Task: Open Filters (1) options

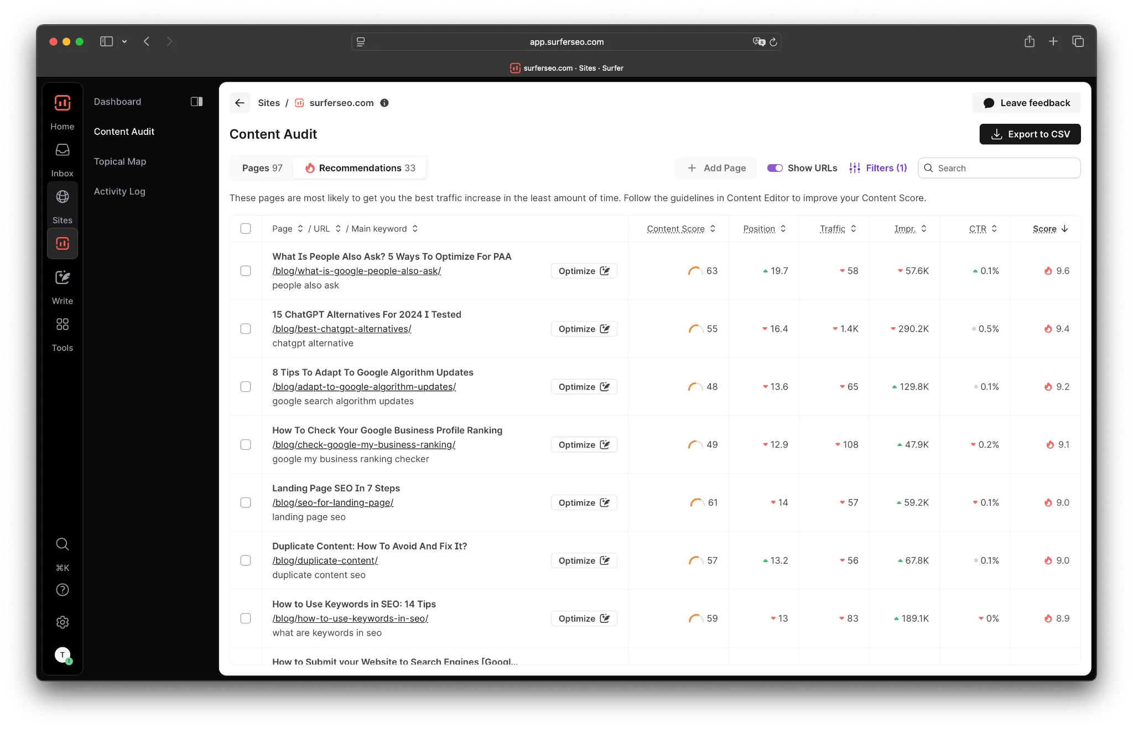Action: pos(878,168)
